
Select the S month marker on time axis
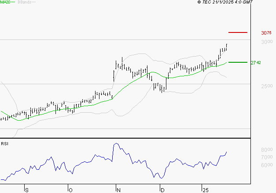[x=26, y=190]
